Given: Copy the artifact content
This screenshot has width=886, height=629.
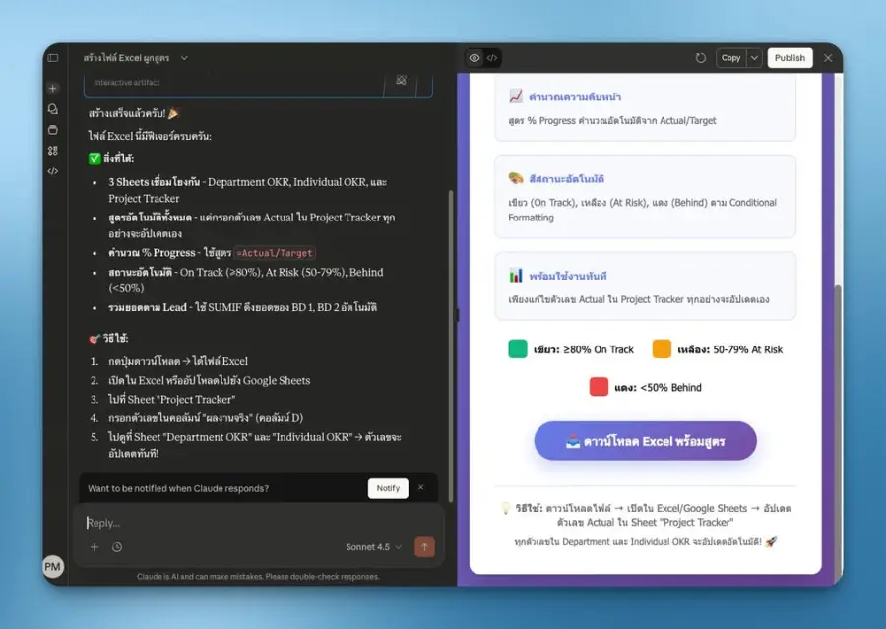Looking at the screenshot, I should [x=730, y=58].
